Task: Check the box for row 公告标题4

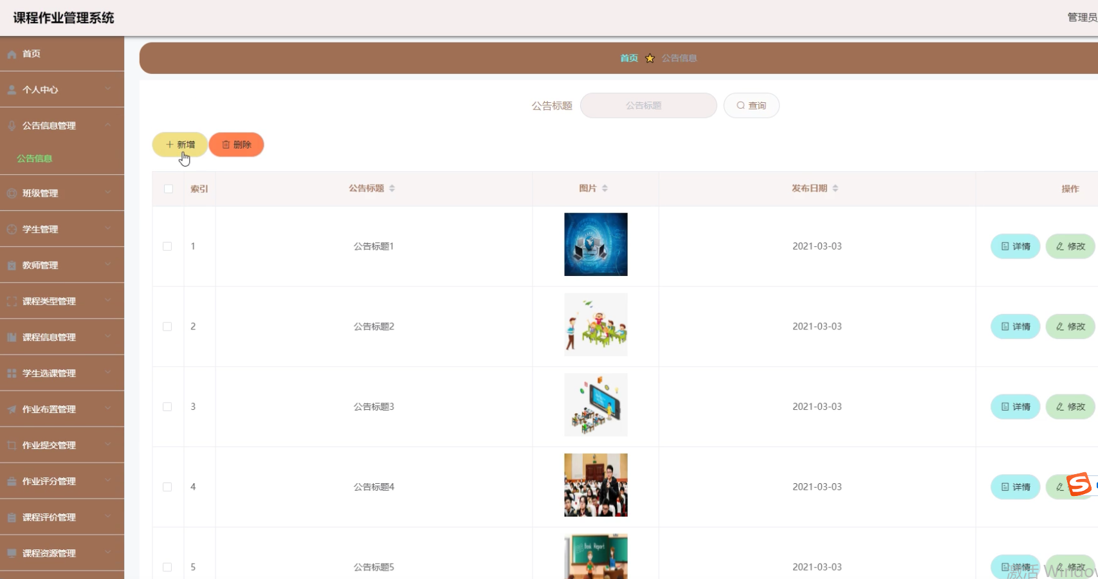Action: coord(167,487)
